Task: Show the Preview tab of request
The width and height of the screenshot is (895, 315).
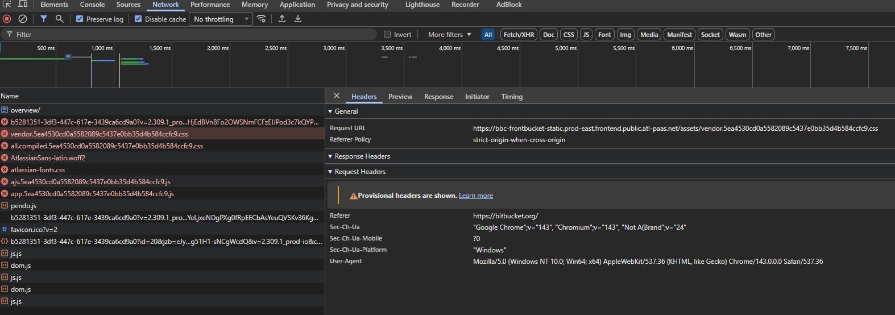Action: 400,97
